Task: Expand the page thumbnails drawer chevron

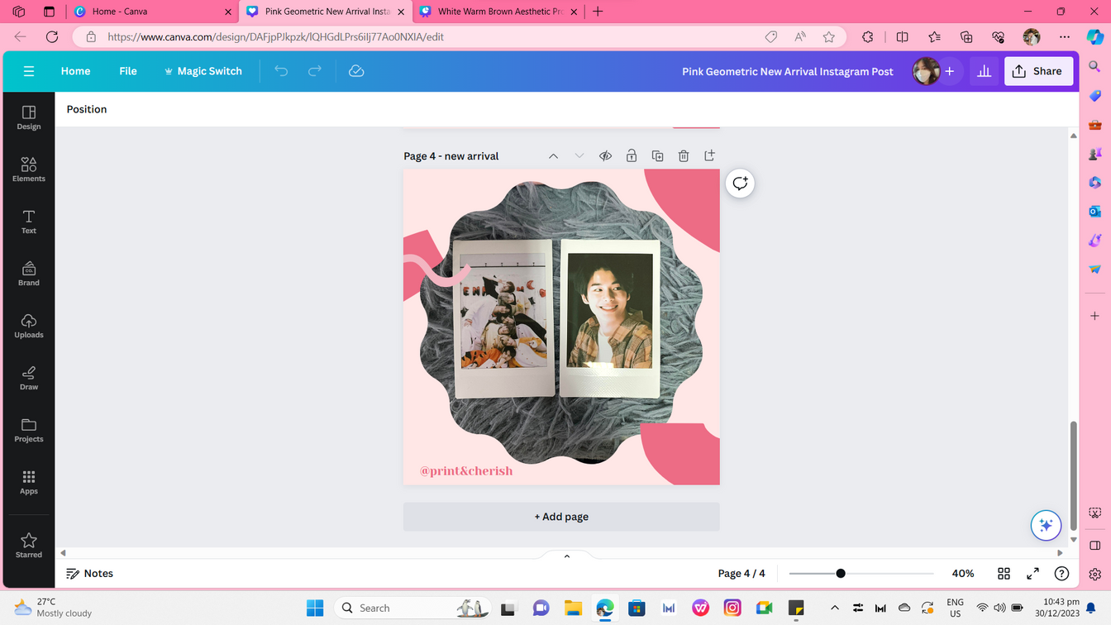Action: pos(567,556)
